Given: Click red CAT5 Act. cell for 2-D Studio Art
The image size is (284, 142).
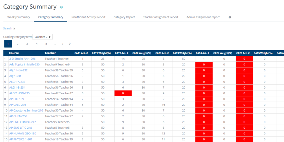Looking at the screenshot, I should coord(244,59).
